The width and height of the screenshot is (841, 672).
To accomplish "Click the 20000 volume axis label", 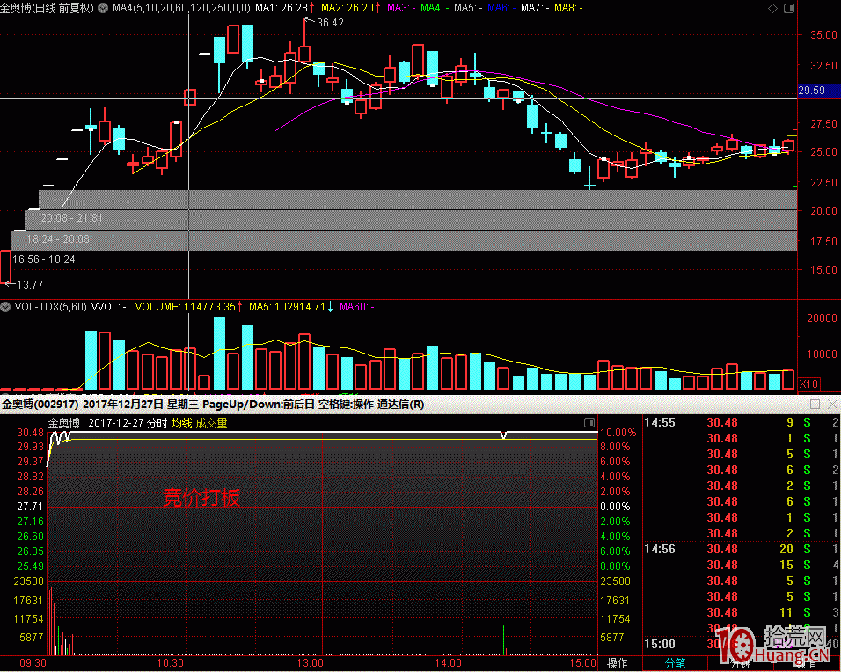I will pos(823,318).
